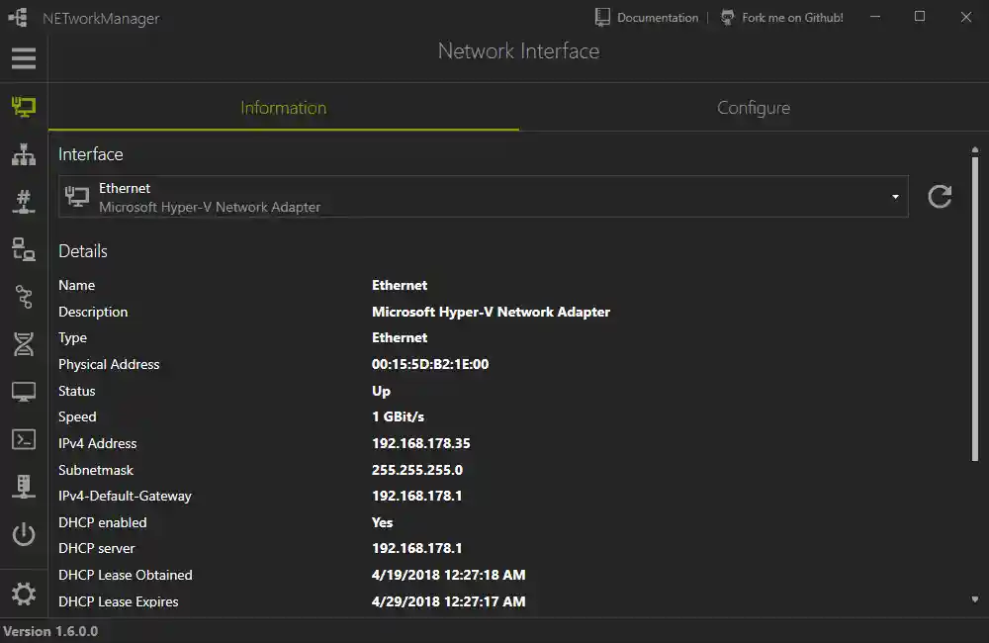
Task: Select the Network Interface tool icon
Action: (x=23, y=107)
